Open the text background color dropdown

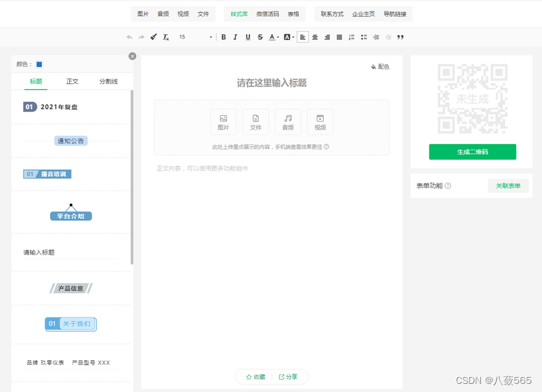(x=293, y=37)
